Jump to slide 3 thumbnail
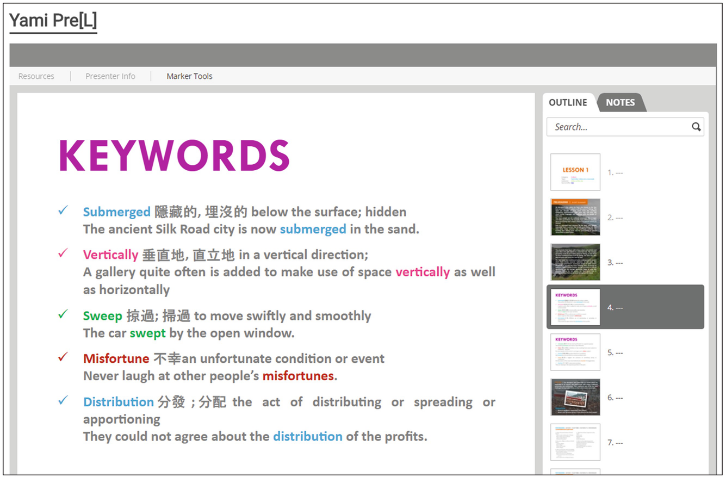 (x=575, y=262)
